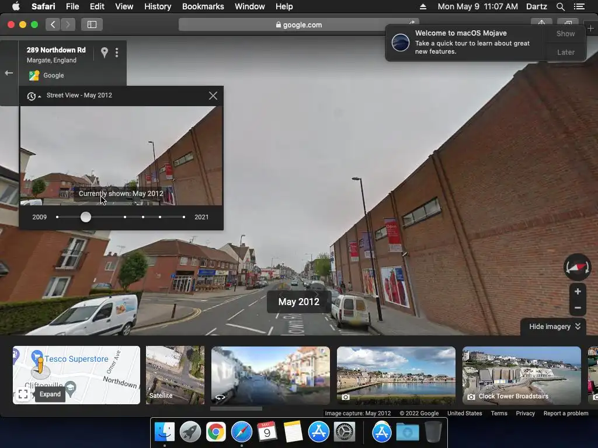Viewport: 598px width, 448px height.
Task: Open Clock Tower Broadstairs photo
Action: coord(521,375)
